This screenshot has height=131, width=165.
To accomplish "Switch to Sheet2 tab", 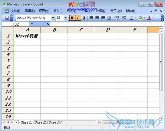I will 40,122.
